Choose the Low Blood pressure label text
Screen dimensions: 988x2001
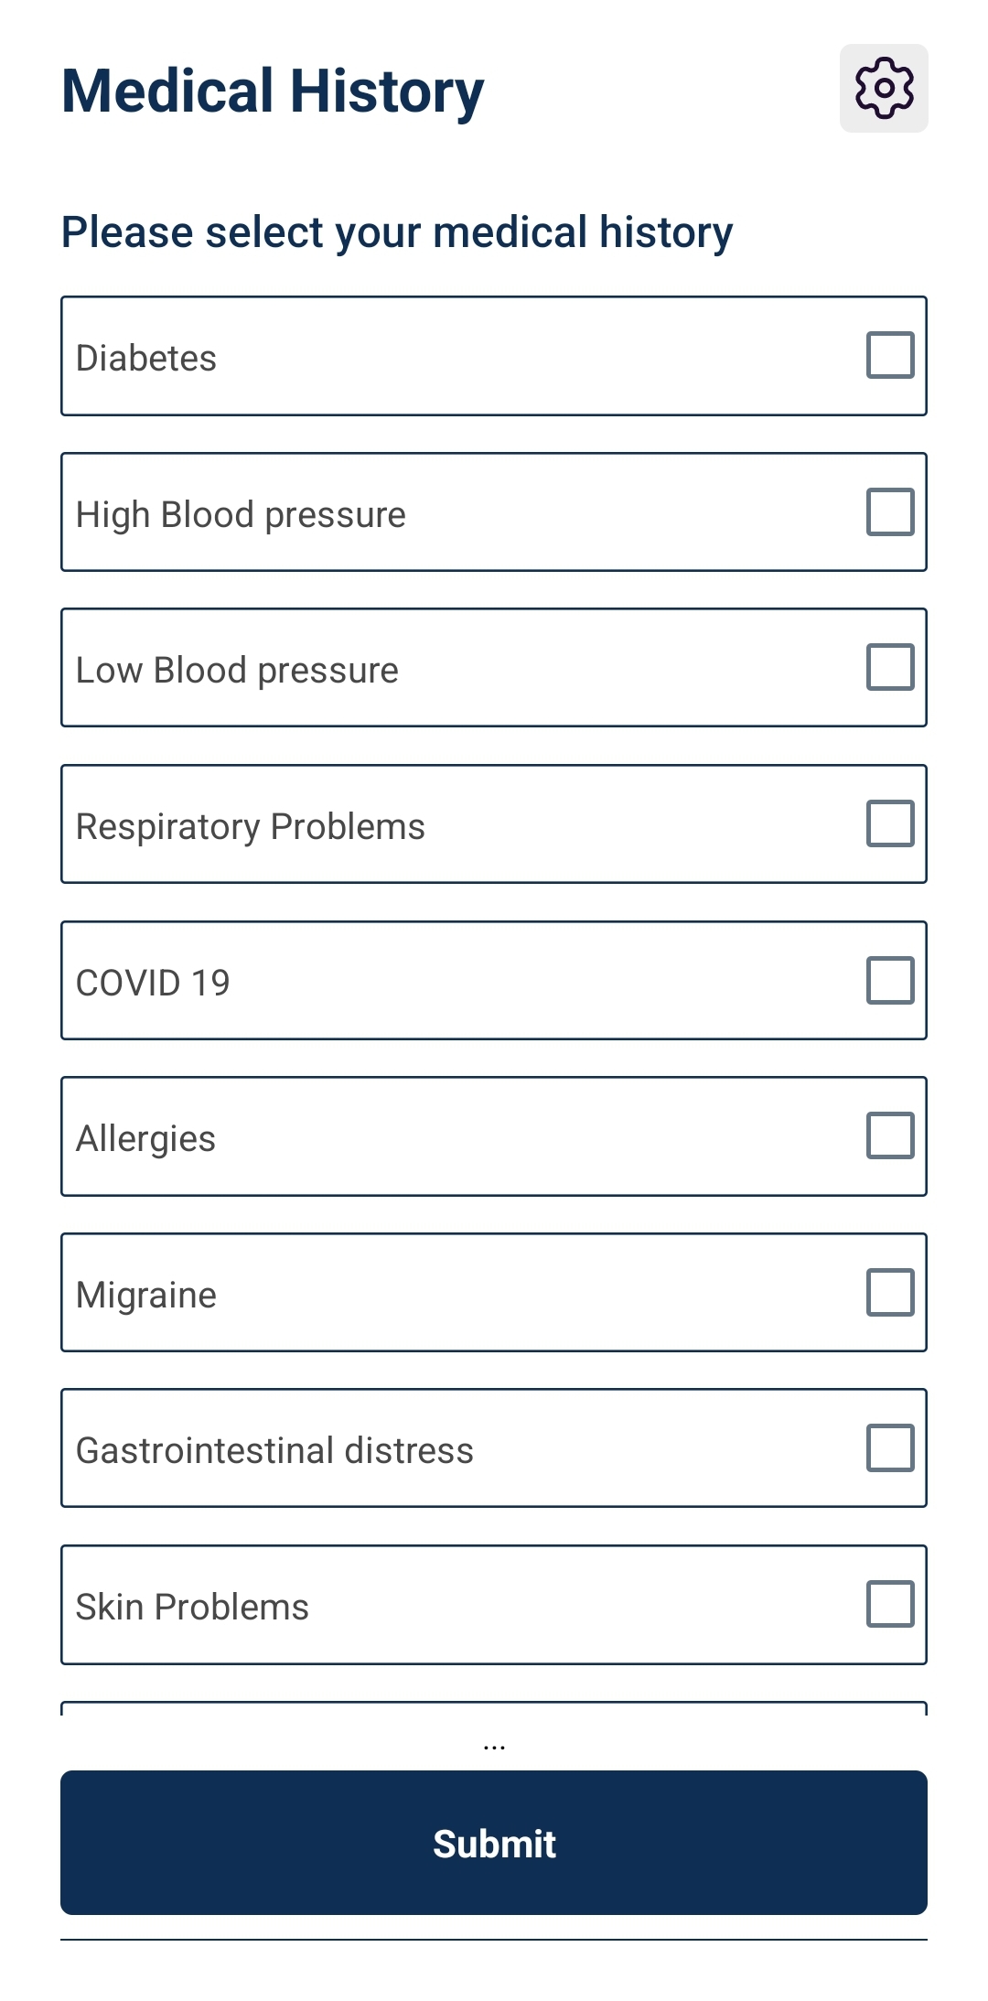(237, 671)
